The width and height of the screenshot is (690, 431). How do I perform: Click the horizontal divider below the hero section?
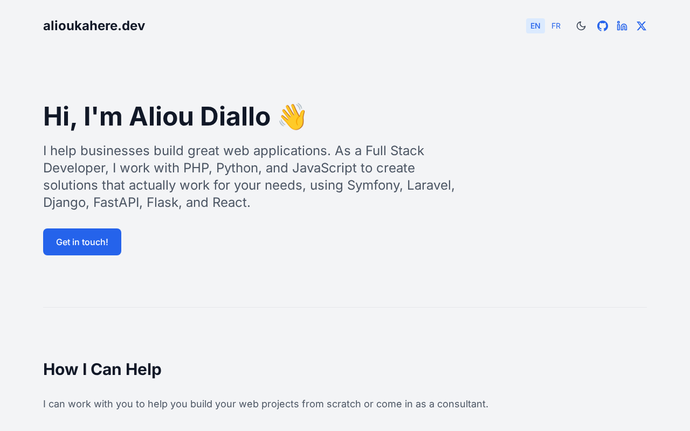pyautogui.click(x=345, y=307)
